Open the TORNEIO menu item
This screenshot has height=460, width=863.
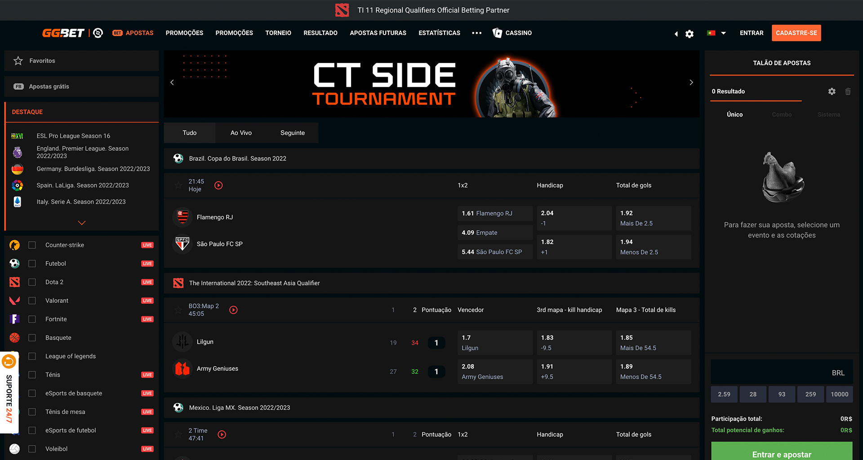(x=278, y=33)
